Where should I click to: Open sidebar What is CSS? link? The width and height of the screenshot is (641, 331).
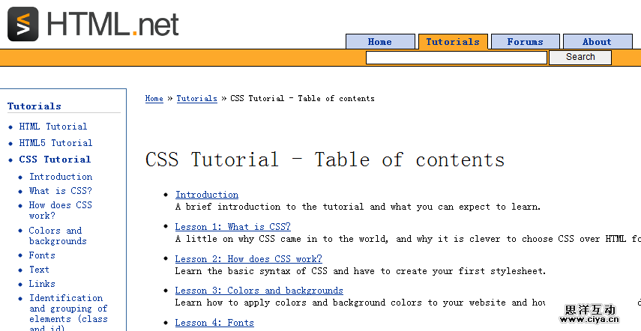coord(61,191)
